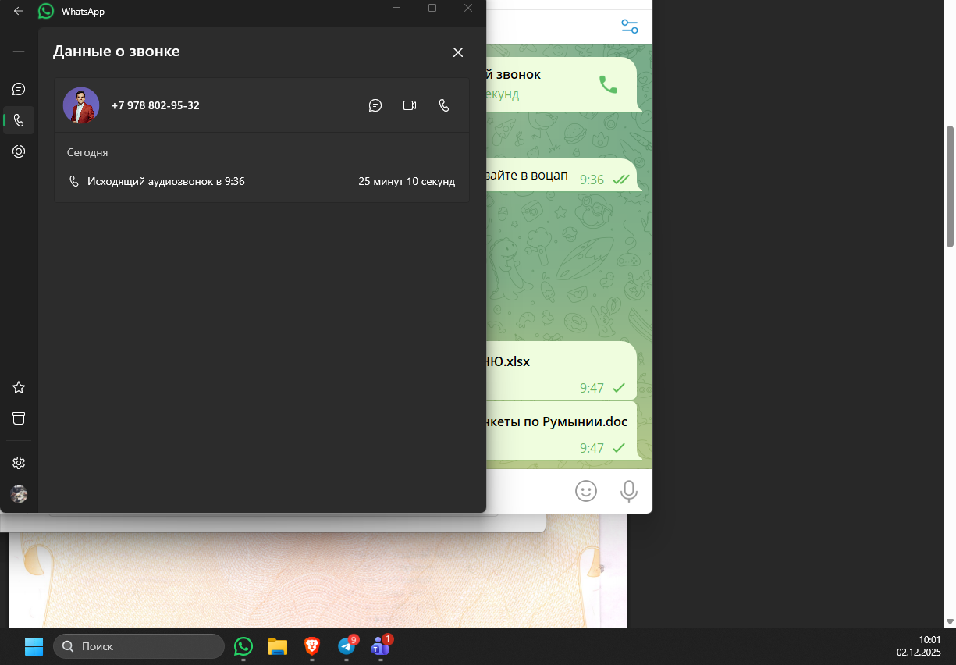Click the Telegram message input field
This screenshot has width=956, height=665.
527,490
